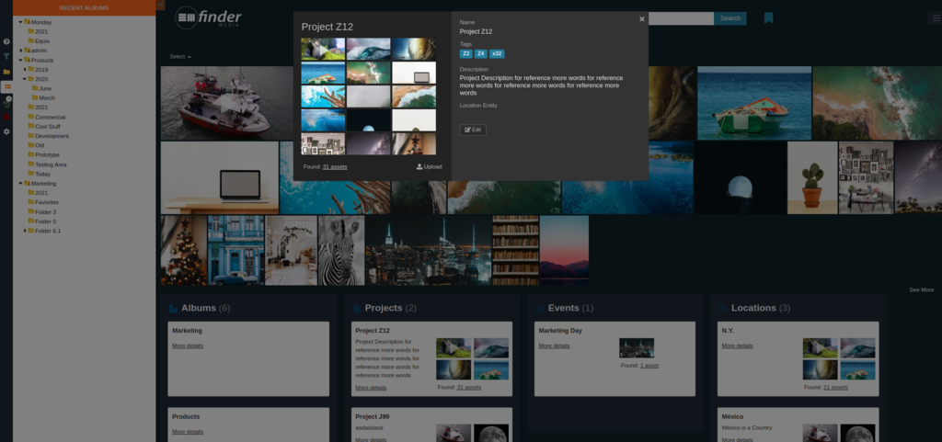Click '31 assets' link in Project Z12 card
The height and width of the screenshot is (442, 942).
pos(469,387)
